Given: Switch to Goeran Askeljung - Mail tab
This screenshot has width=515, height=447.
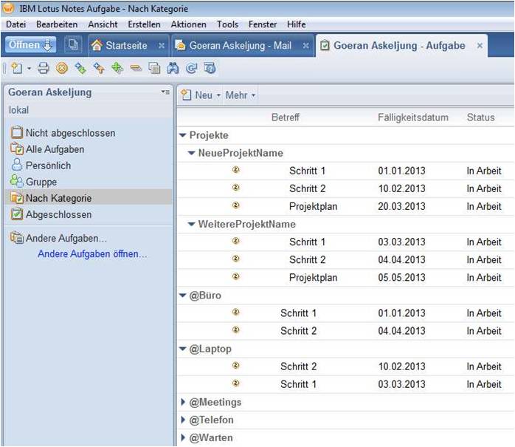Looking at the screenshot, I should coord(240,45).
